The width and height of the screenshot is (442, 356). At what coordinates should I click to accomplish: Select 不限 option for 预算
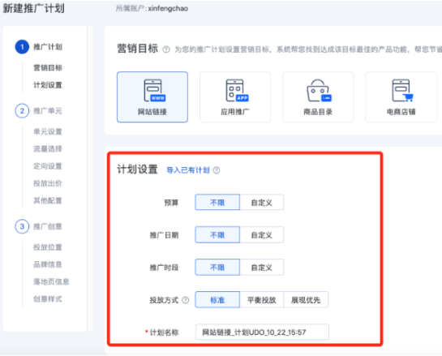pos(217,203)
